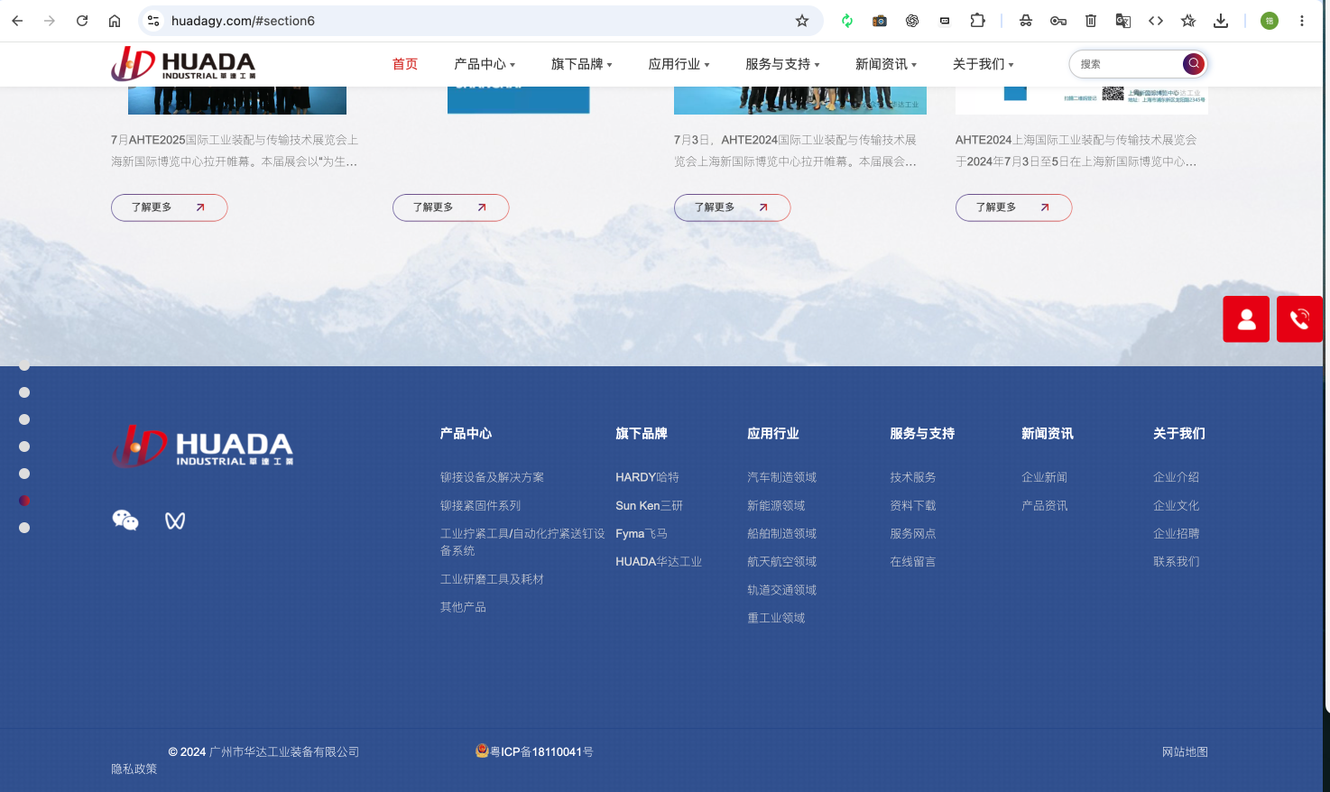Go back to the previous page
1330x792 pixels.
(17, 21)
